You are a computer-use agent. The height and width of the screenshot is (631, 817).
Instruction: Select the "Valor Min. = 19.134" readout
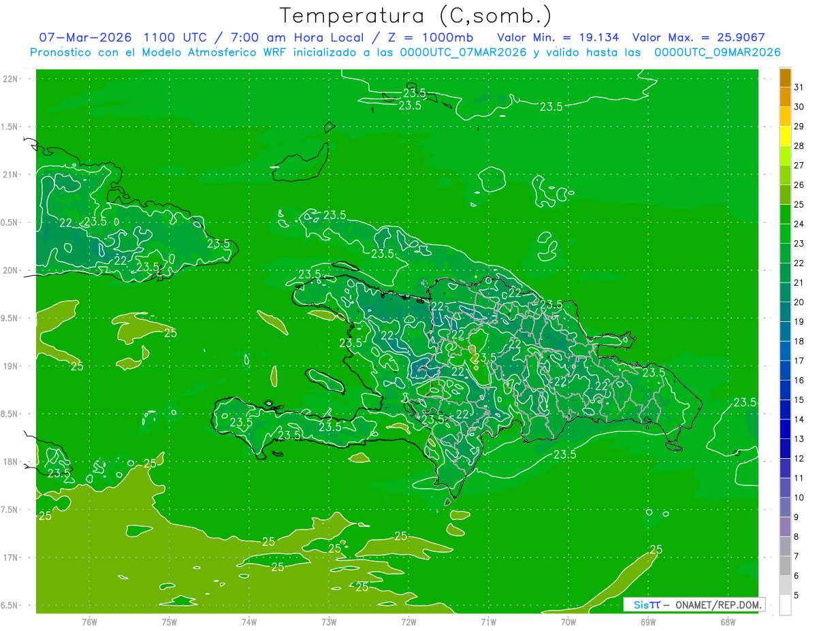558,37
